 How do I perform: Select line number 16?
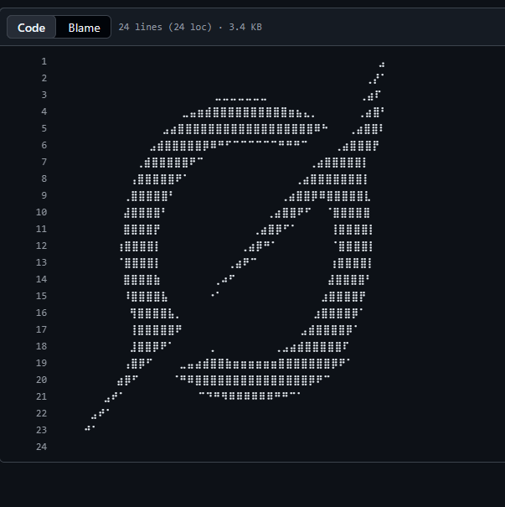point(42,313)
